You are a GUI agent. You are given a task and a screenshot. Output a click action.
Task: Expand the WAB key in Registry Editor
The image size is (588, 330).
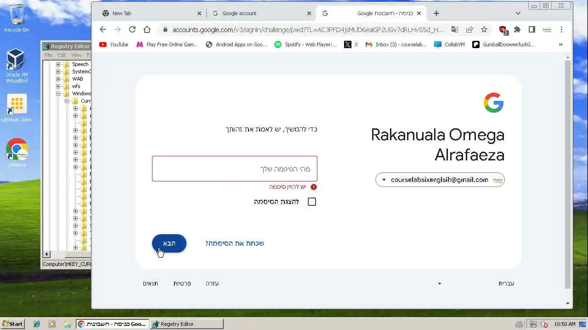click(58, 79)
